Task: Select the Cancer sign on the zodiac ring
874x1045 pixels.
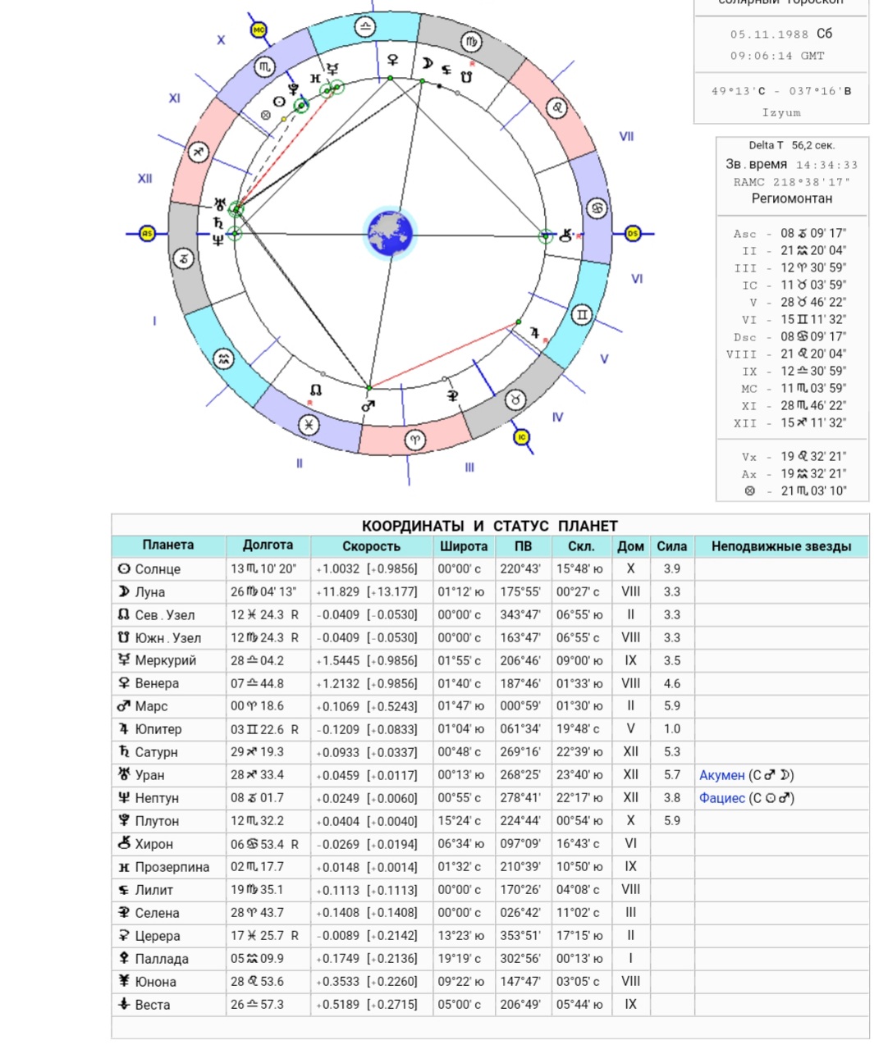Action: point(597,208)
